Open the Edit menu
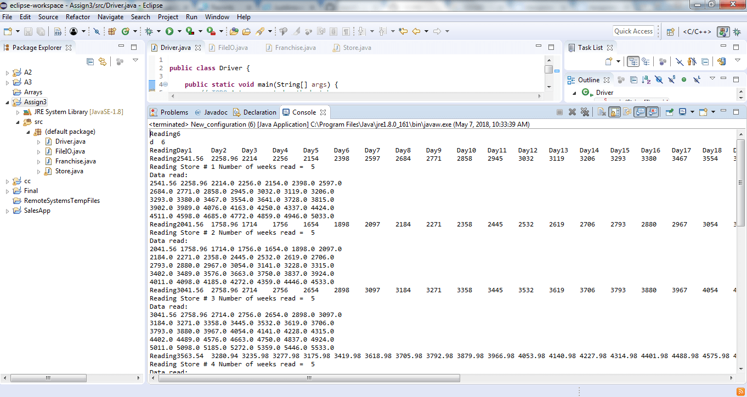 [25, 17]
